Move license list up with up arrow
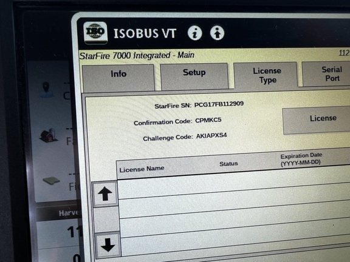 point(105,194)
